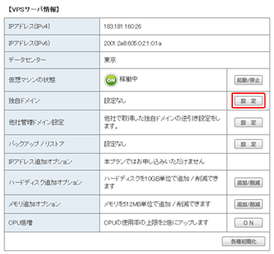
Task: Click the 起動/停止 button
Action: coord(249,80)
